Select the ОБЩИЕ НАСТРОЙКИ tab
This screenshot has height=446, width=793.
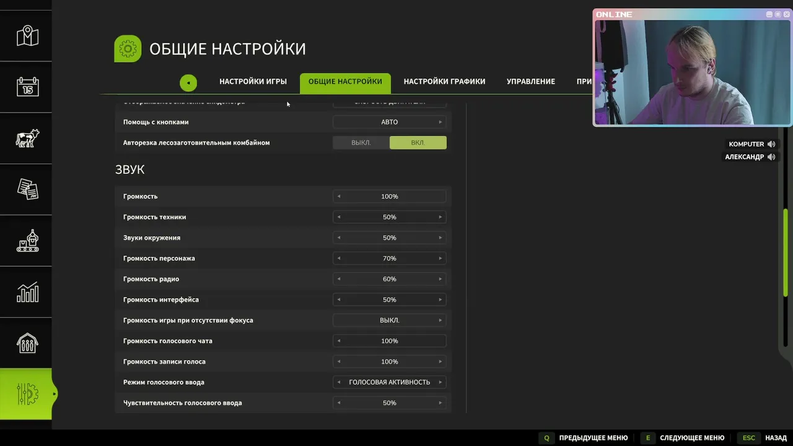[345, 82]
